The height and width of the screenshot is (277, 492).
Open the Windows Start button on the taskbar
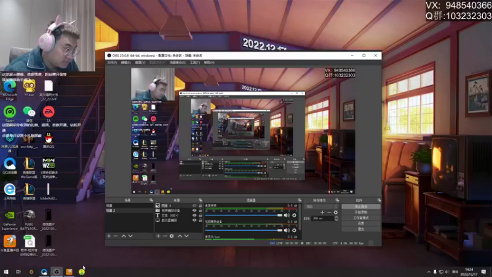[x=6, y=272]
